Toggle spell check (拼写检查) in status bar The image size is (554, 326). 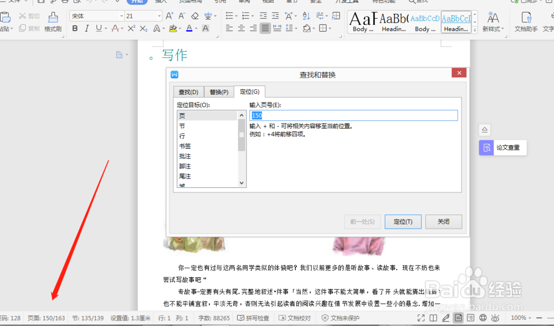pos(253,318)
